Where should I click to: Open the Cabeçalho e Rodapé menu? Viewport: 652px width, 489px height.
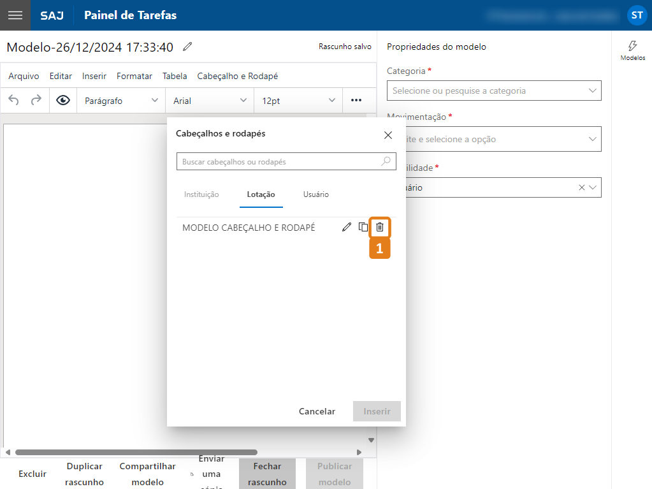(237, 76)
